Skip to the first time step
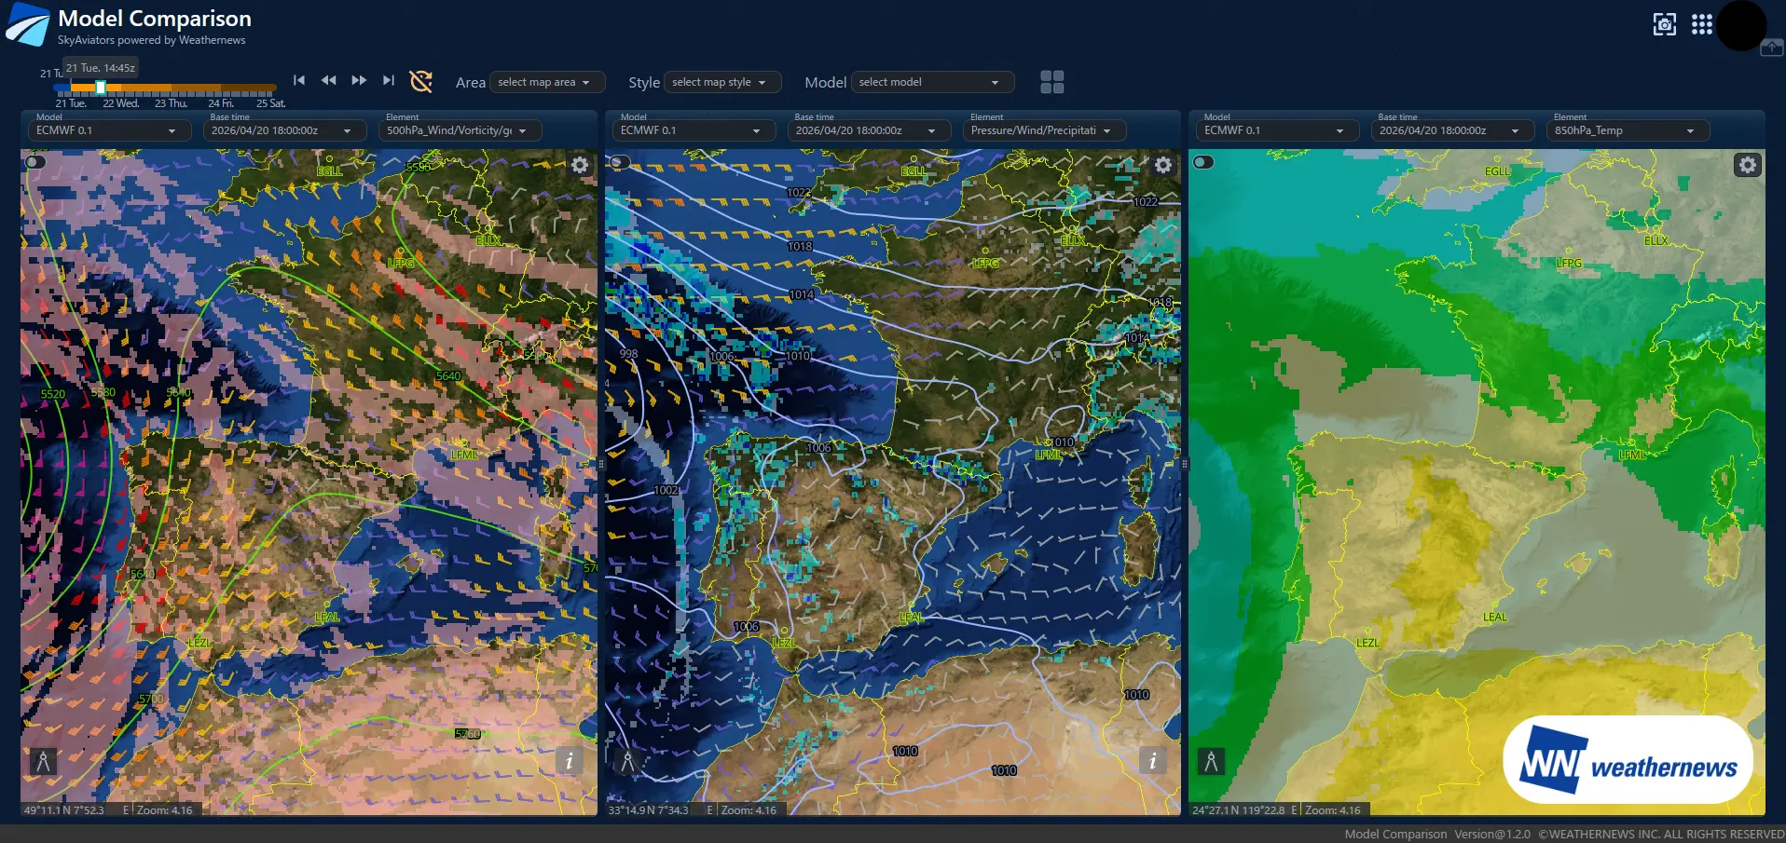 [299, 80]
